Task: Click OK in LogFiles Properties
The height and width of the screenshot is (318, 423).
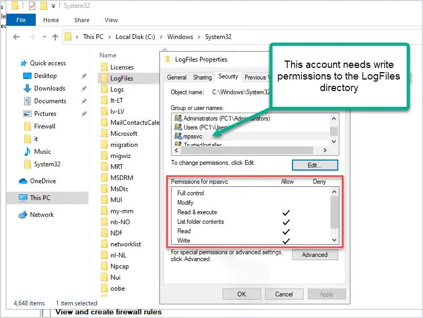Action: point(241,294)
